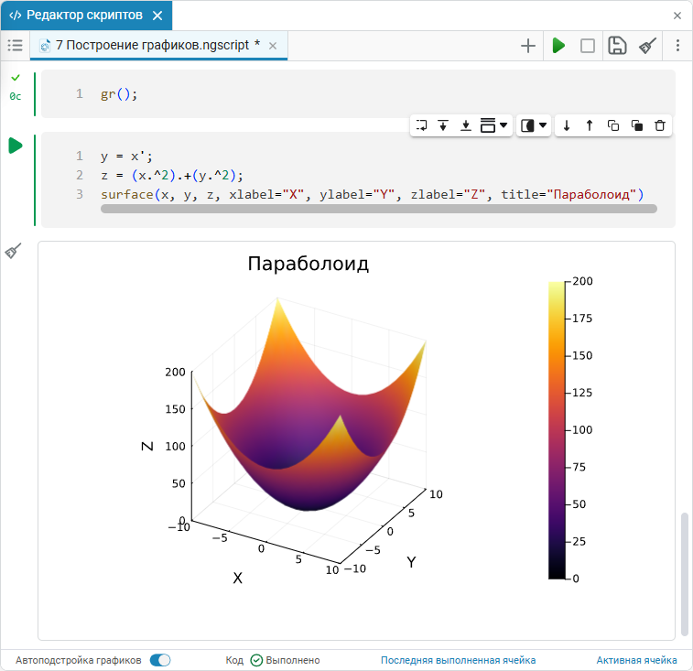Stop execution with the square stop icon
Image resolution: width=693 pixels, height=671 pixels.
(x=588, y=46)
